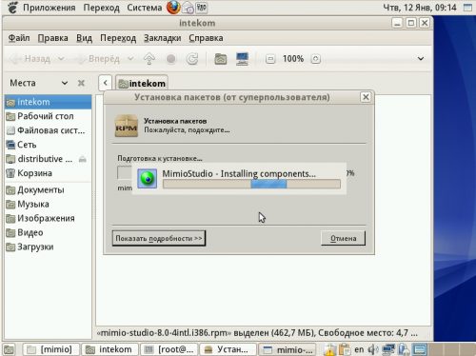This screenshot has height=356, width=476.
Task: Eject the distributive volume in sidebar
Action: (83, 159)
